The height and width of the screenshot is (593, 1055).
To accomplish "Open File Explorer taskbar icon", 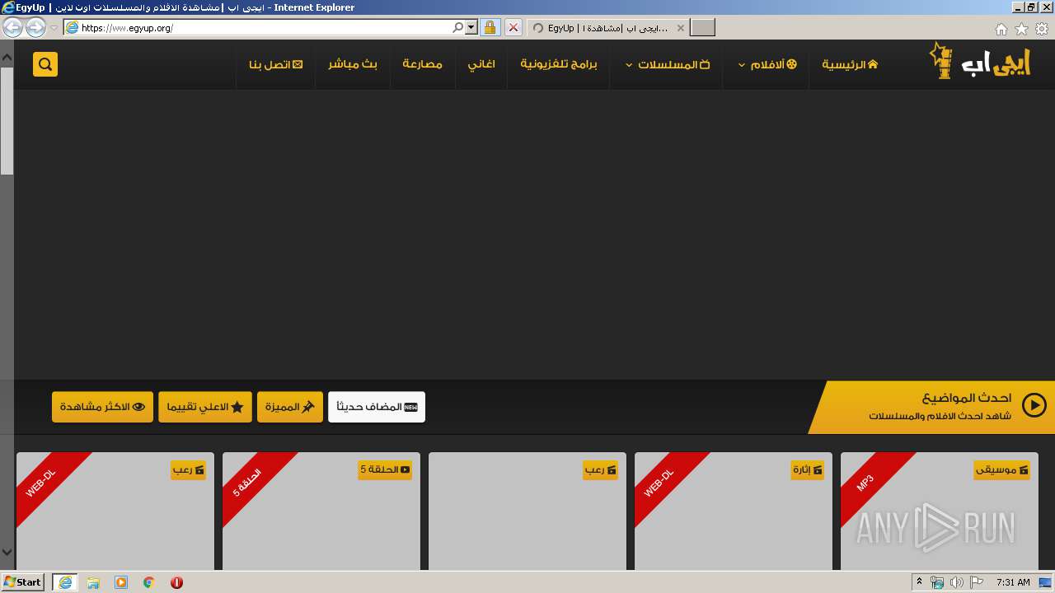I will point(93,582).
